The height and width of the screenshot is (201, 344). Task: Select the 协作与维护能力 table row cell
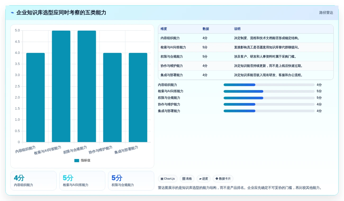click(172, 66)
